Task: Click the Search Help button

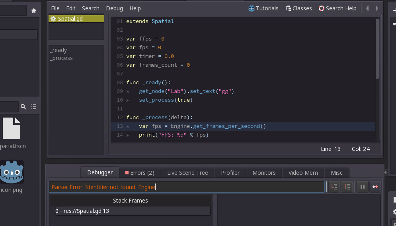Action: [x=337, y=8]
